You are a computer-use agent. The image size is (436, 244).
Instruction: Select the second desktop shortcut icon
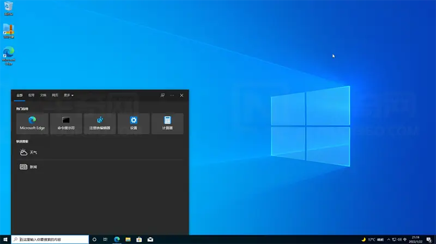coord(9,31)
